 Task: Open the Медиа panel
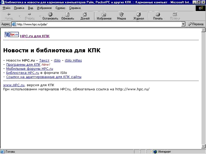121,16
